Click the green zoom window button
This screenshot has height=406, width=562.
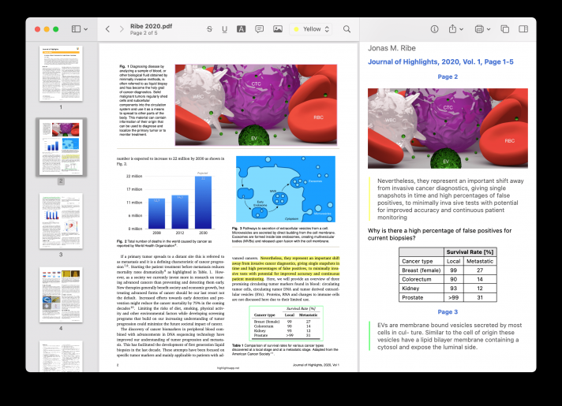tap(56, 29)
